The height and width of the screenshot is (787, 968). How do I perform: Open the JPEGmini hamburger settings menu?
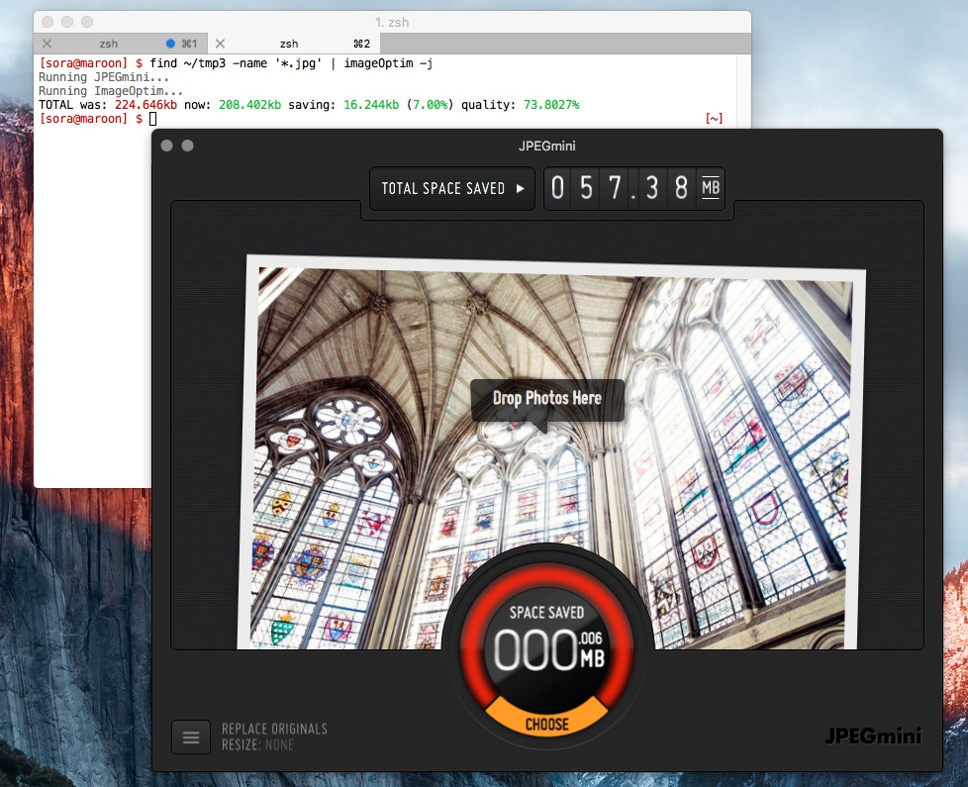point(191,737)
